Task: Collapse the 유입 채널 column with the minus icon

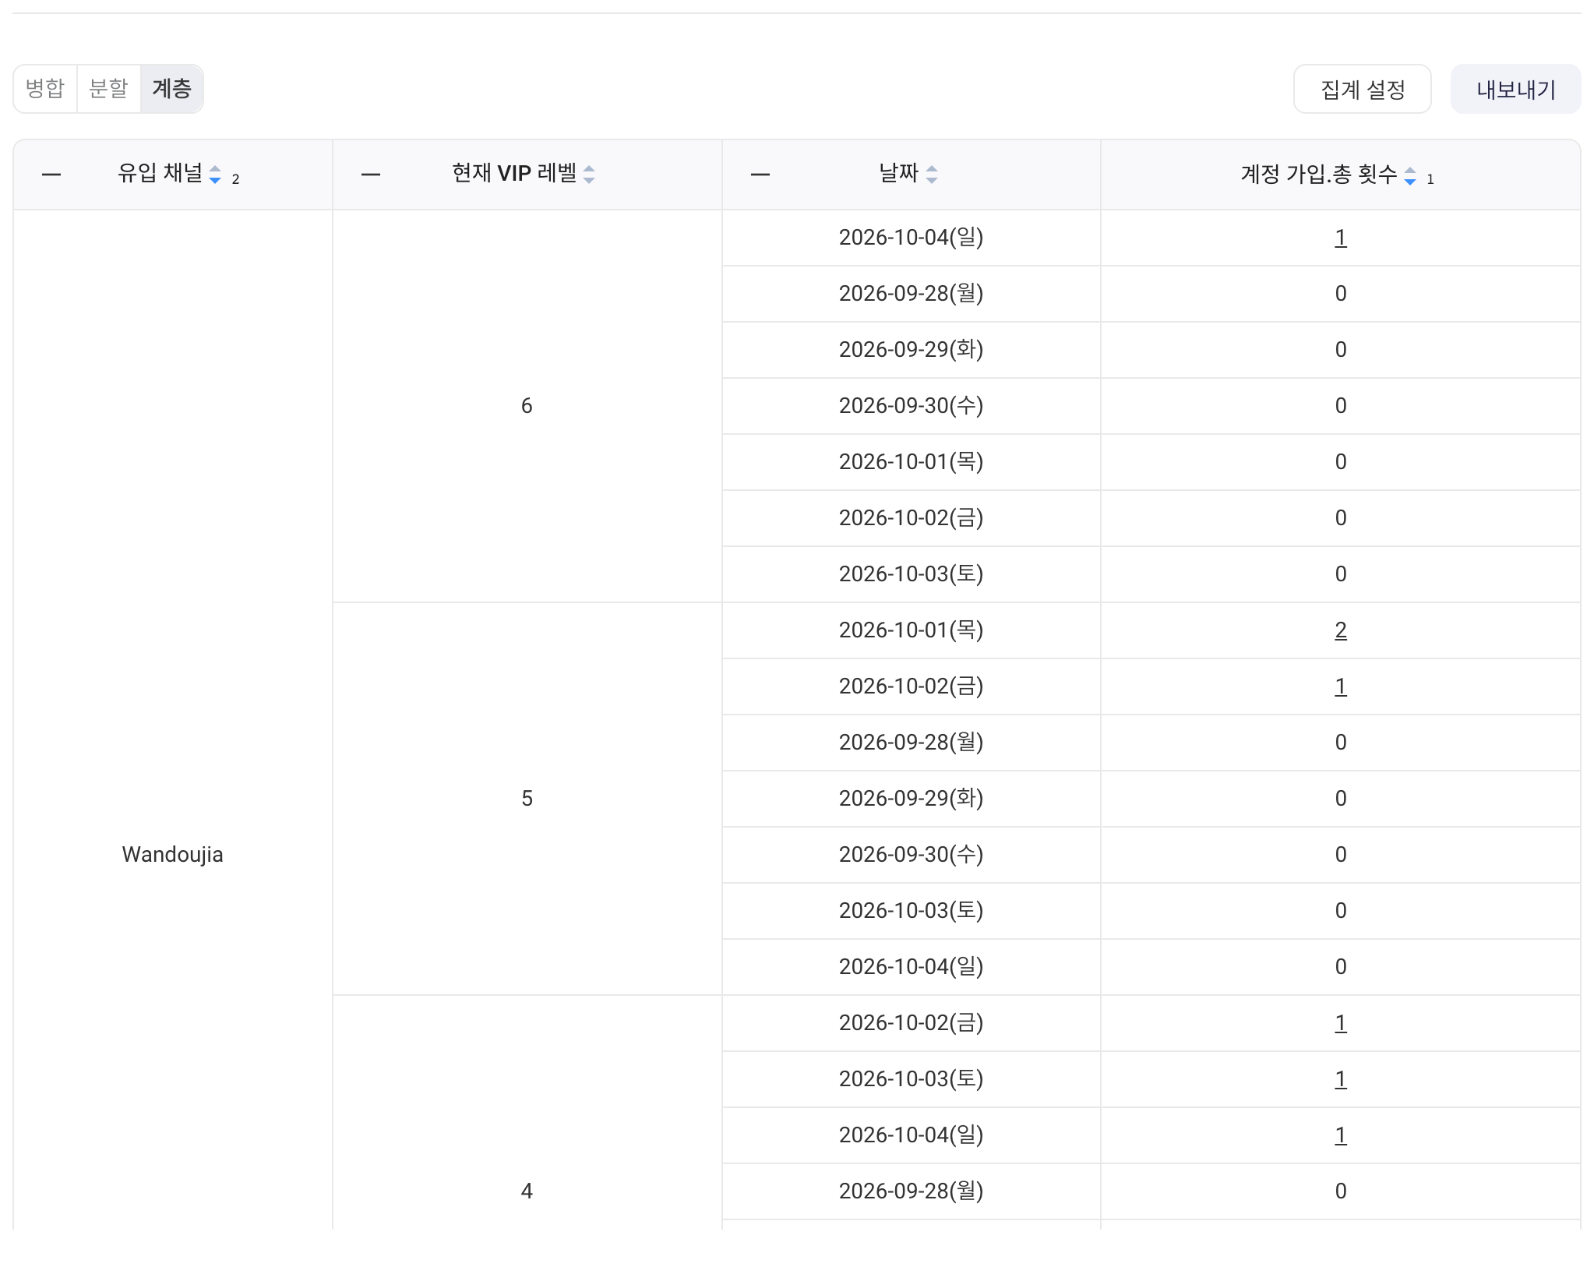Action: pos(51,175)
